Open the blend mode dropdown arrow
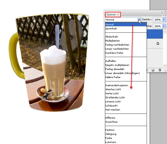 coord(139,20)
